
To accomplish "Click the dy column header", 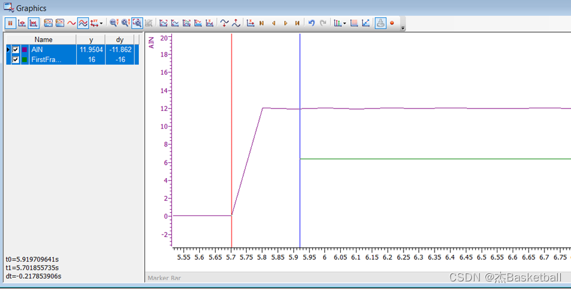I will pyautogui.click(x=120, y=40).
